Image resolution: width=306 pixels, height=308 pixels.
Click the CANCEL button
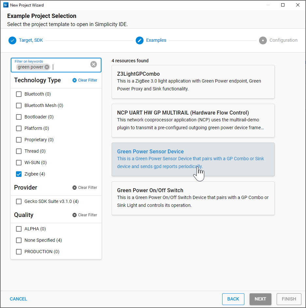pos(19,299)
